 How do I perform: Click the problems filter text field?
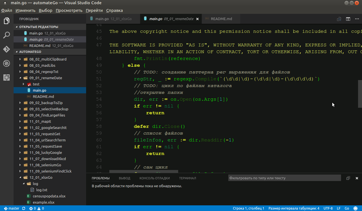284,178
